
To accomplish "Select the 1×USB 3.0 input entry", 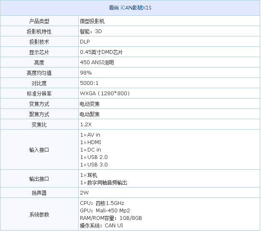I will tap(94, 165).
